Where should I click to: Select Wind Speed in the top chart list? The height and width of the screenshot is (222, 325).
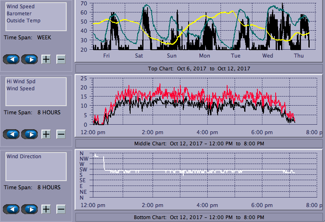tap(21, 7)
